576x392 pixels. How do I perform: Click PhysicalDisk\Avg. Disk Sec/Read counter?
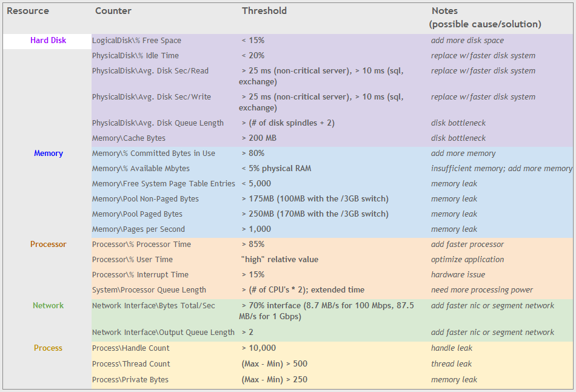pyautogui.click(x=150, y=70)
